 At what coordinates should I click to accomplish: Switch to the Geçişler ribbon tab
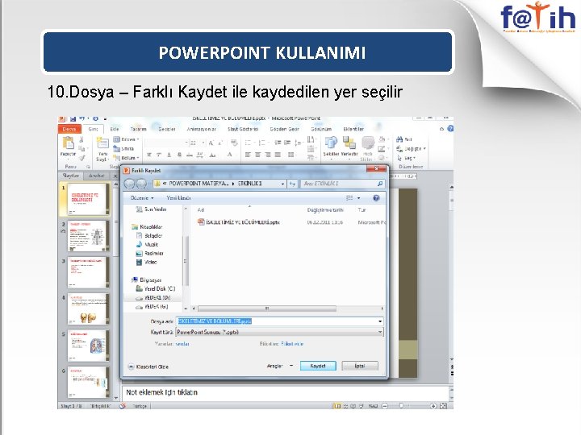pos(167,129)
